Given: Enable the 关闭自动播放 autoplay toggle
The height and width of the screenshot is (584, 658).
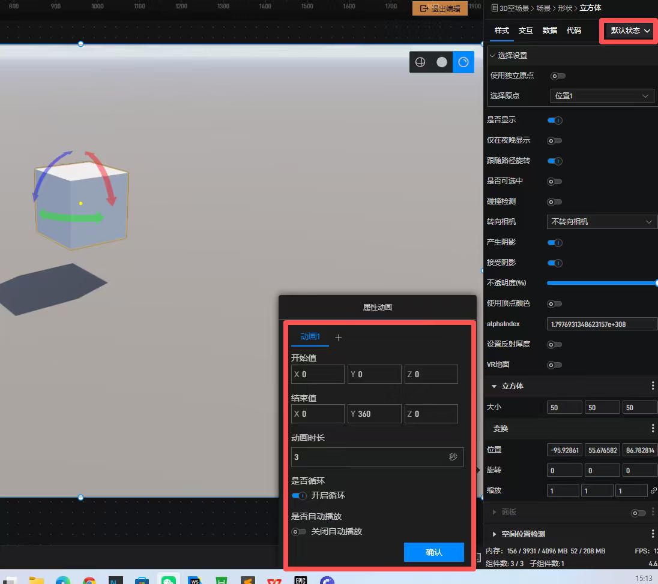Looking at the screenshot, I should tap(299, 531).
